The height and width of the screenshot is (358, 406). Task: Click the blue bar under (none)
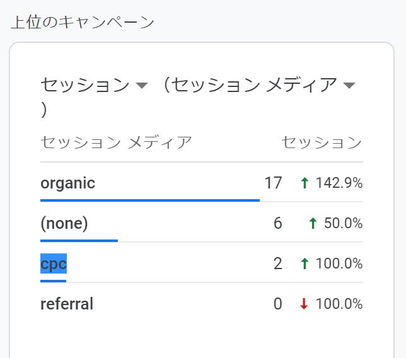[79, 240]
